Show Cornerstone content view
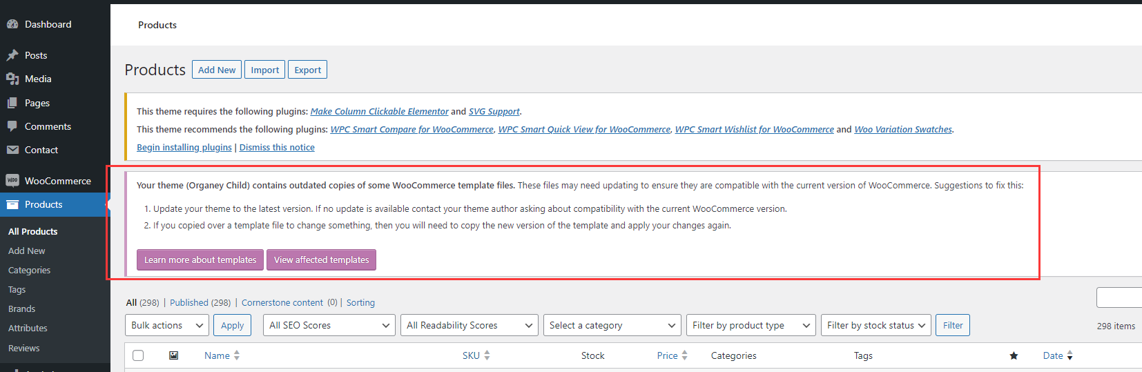This screenshot has width=1142, height=372. coord(282,302)
